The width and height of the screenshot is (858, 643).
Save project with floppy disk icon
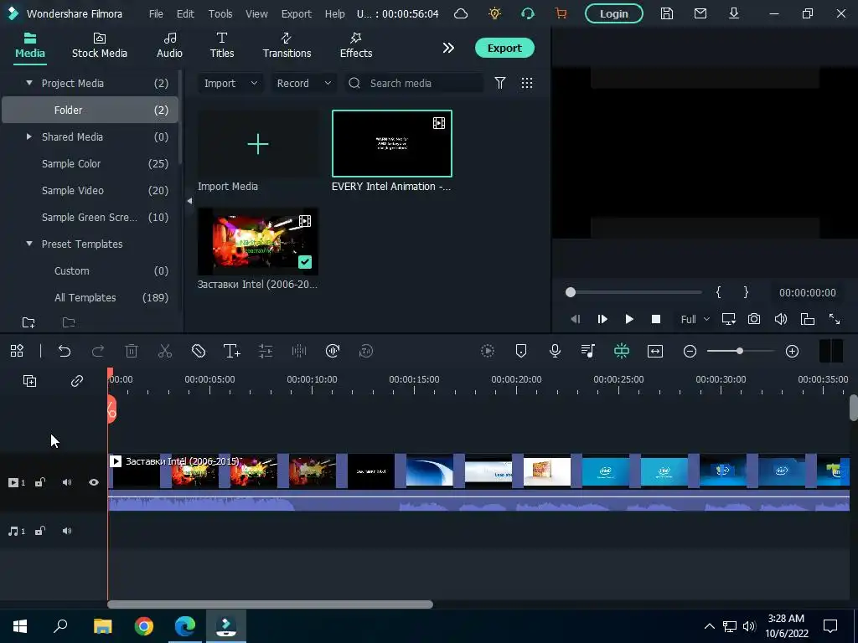(x=666, y=13)
